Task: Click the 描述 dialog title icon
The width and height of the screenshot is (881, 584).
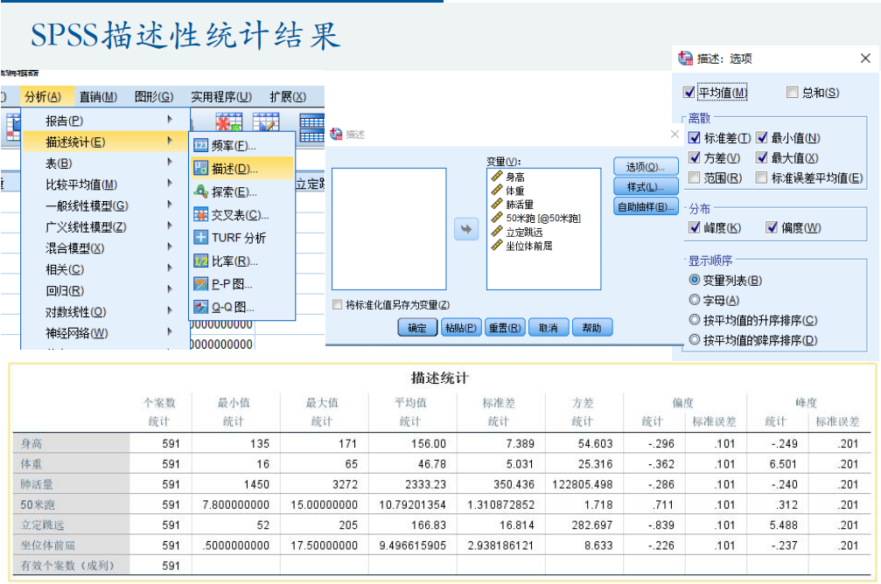Action: tap(336, 135)
